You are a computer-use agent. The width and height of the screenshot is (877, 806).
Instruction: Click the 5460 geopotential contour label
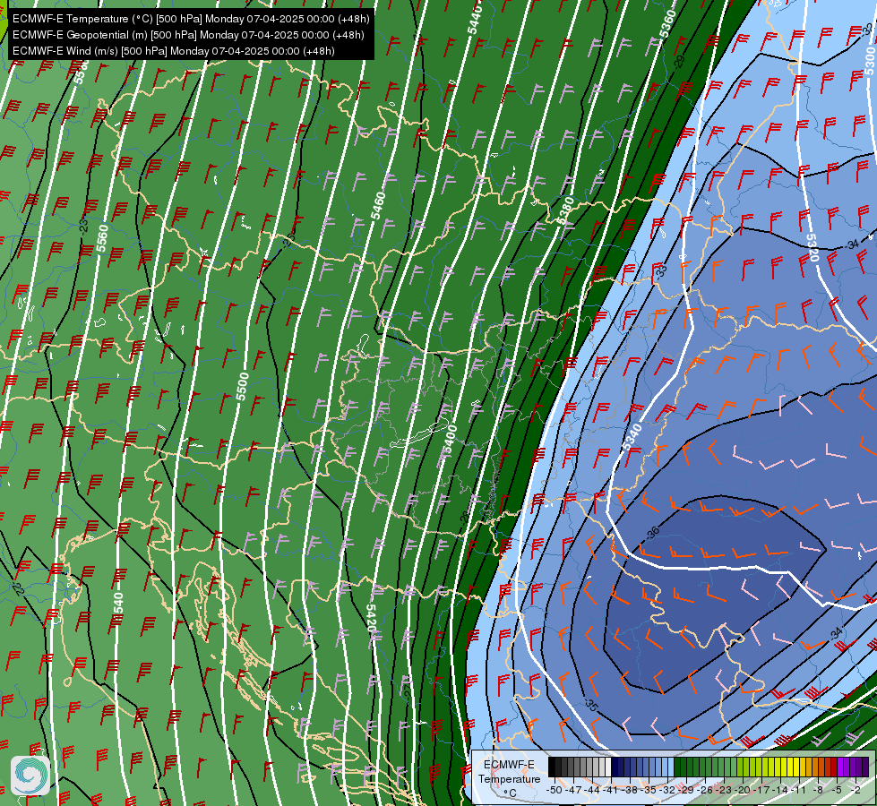coord(378,206)
